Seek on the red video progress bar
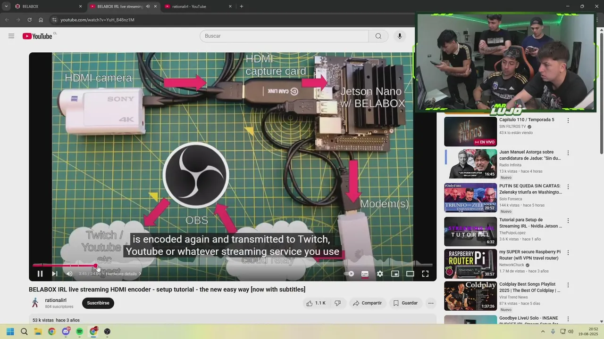Image resolution: width=604 pixels, height=339 pixels. (232, 266)
